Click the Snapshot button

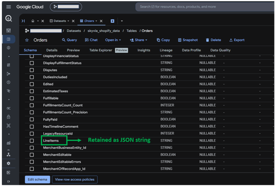(188, 40)
